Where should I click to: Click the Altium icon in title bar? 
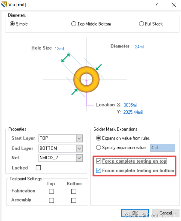4,5
